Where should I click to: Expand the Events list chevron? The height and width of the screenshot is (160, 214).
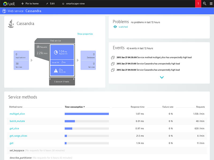[x=162, y=77]
